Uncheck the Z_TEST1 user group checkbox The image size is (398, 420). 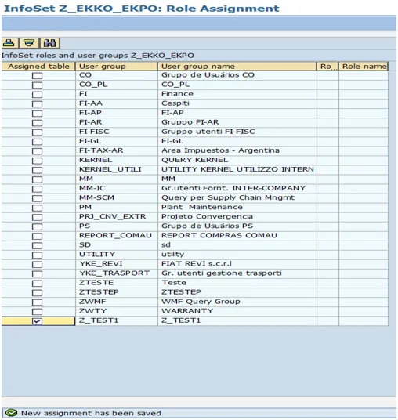[38, 321]
